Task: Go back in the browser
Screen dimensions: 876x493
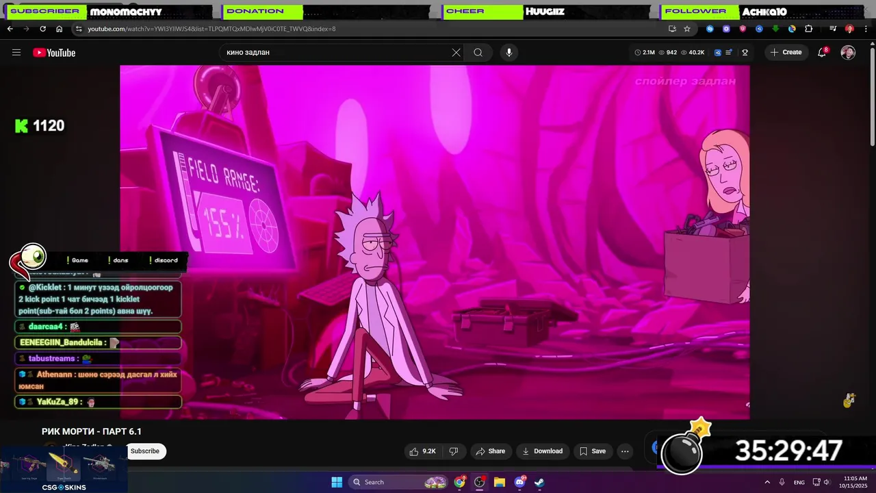Action: point(10,29)
